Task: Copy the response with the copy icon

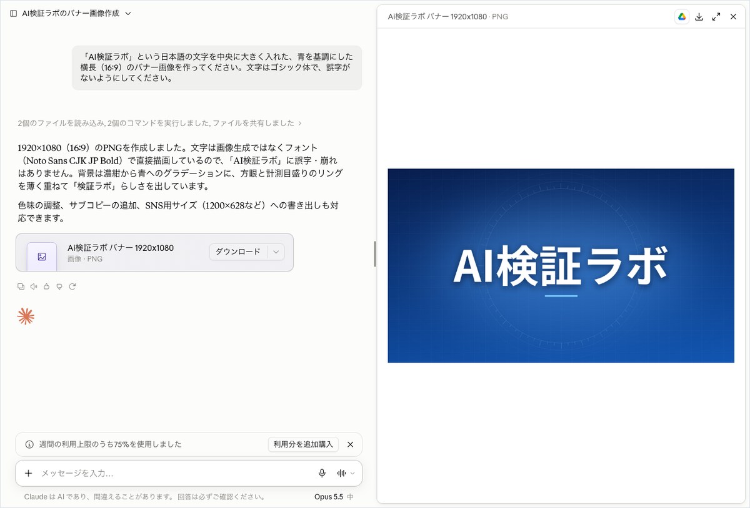Action: (21, 286)
